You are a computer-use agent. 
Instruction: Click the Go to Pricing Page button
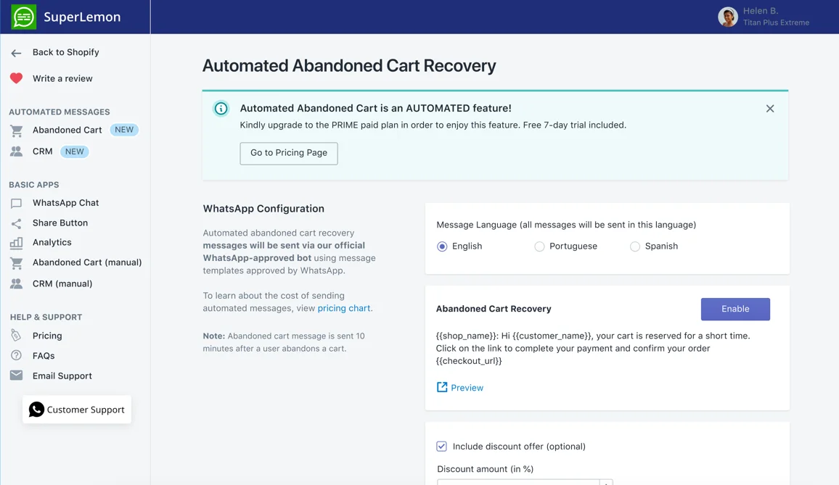[x=289, y=153]
